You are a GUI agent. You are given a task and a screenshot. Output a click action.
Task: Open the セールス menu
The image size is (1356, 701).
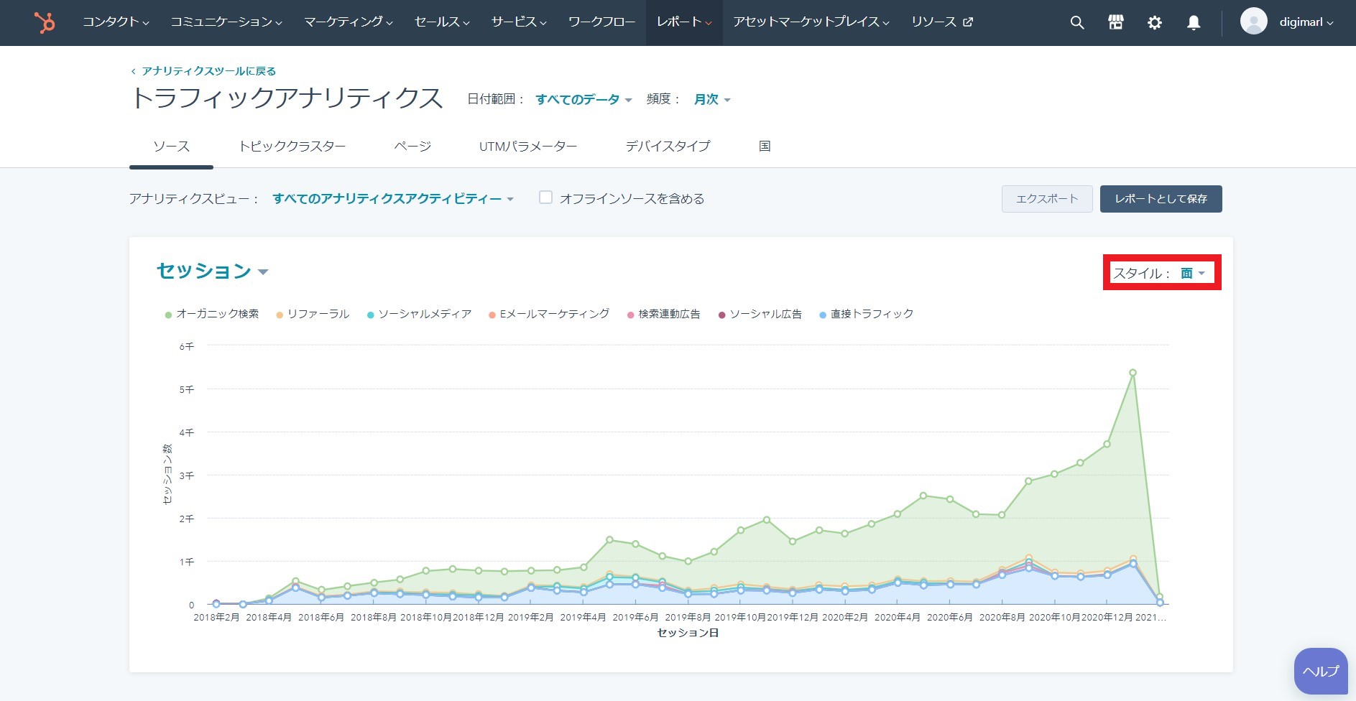(x=442, y=22)
